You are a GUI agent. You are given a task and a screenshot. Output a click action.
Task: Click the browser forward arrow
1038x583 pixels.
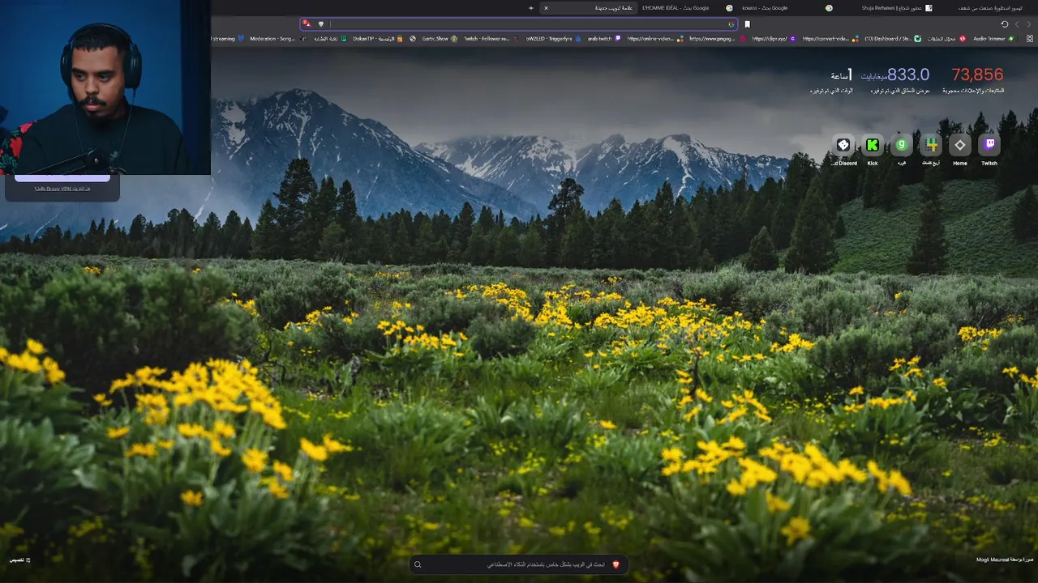pyautogui.click(x=1018, y=24)
